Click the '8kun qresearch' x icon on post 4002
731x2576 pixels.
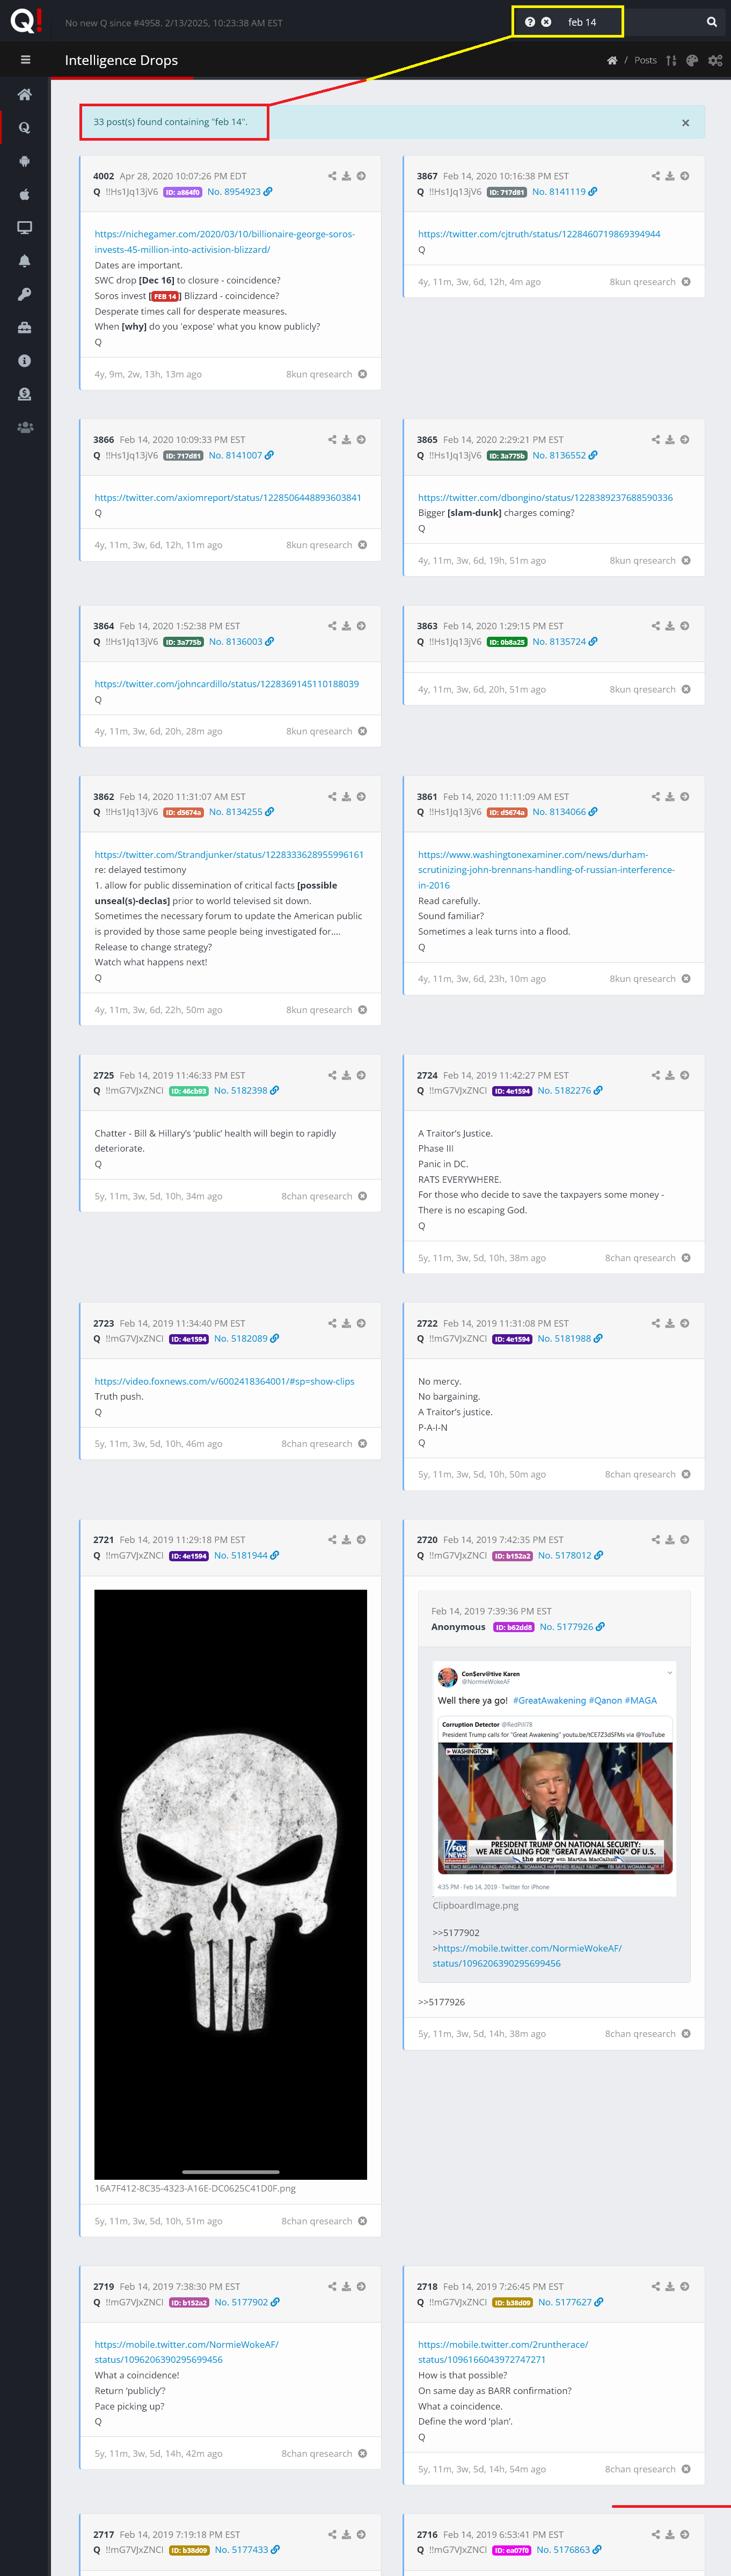(x=362, y=374)
